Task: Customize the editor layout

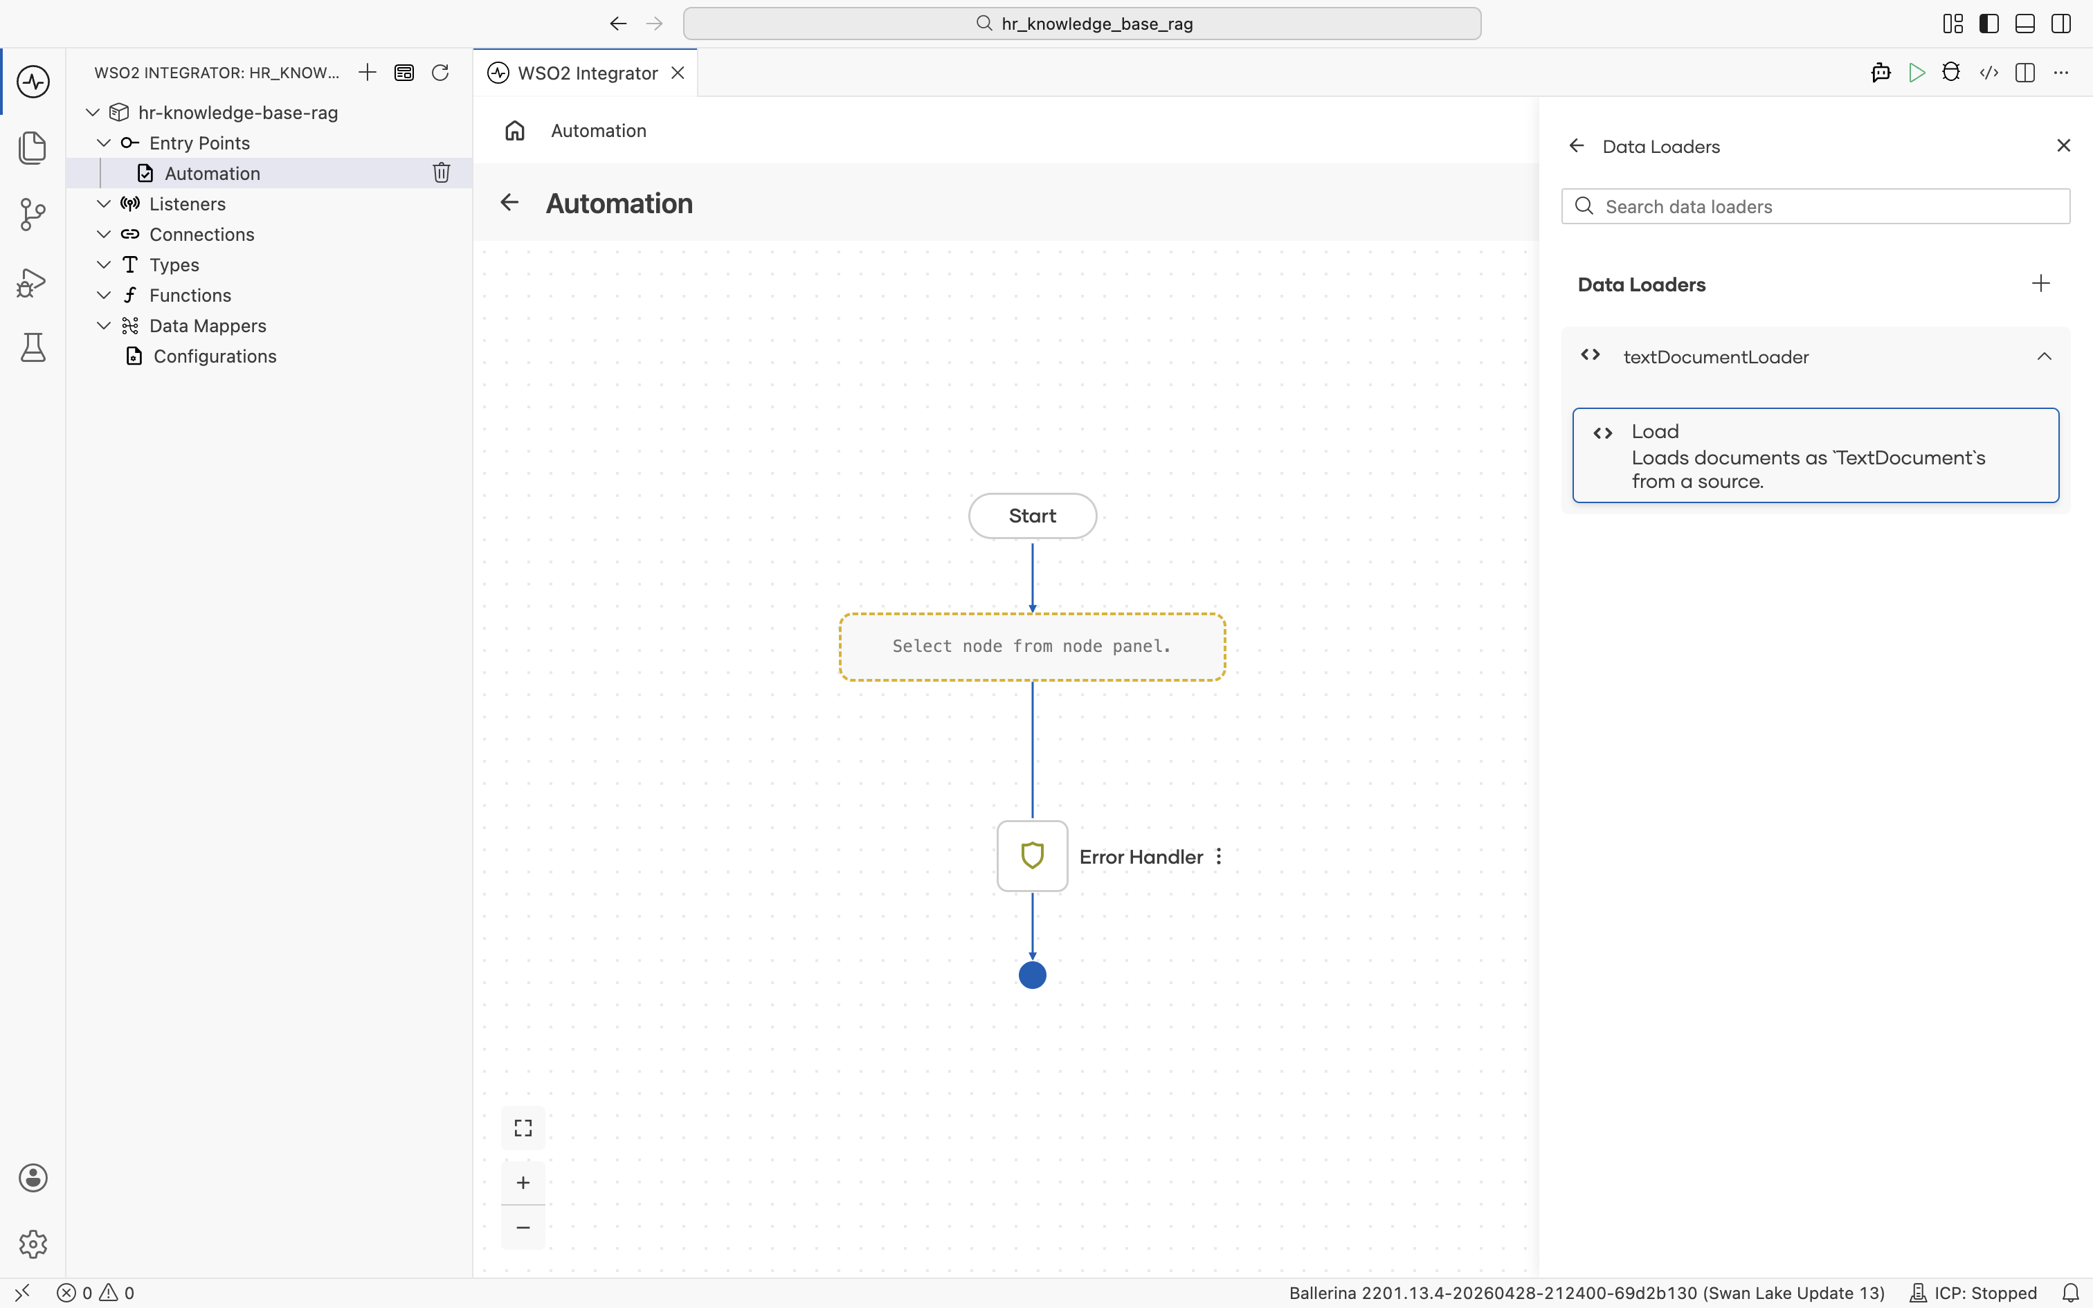Action: [x=1953, y=24]
